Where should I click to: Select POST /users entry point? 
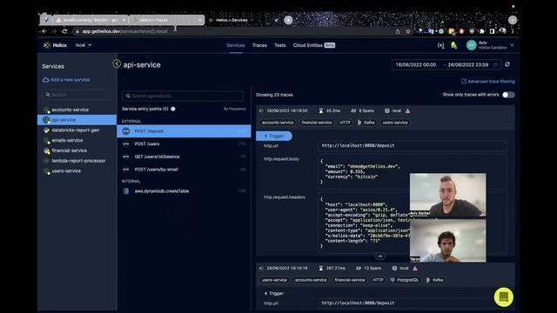point(184,143)
